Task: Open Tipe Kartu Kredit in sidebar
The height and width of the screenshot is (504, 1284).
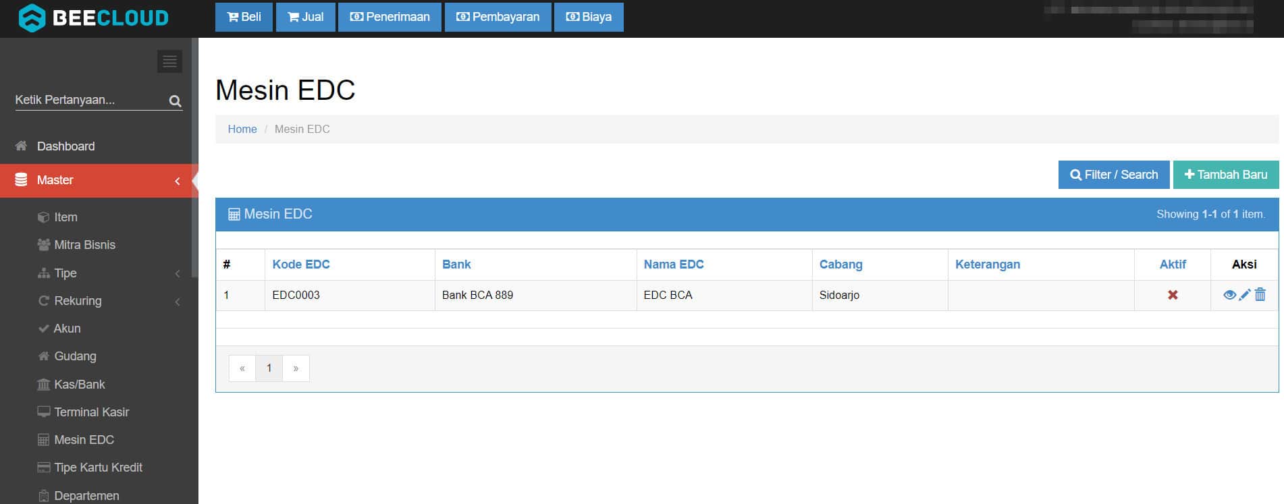Action: (98, 468)
